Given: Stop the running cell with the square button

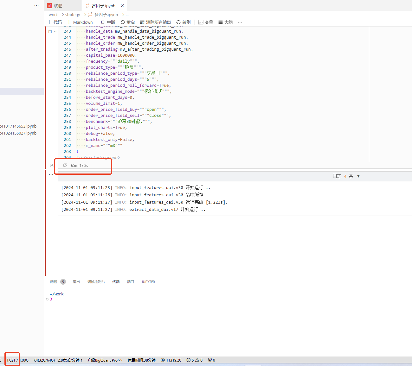Looking at the screenshot, I should coord(50,31).
